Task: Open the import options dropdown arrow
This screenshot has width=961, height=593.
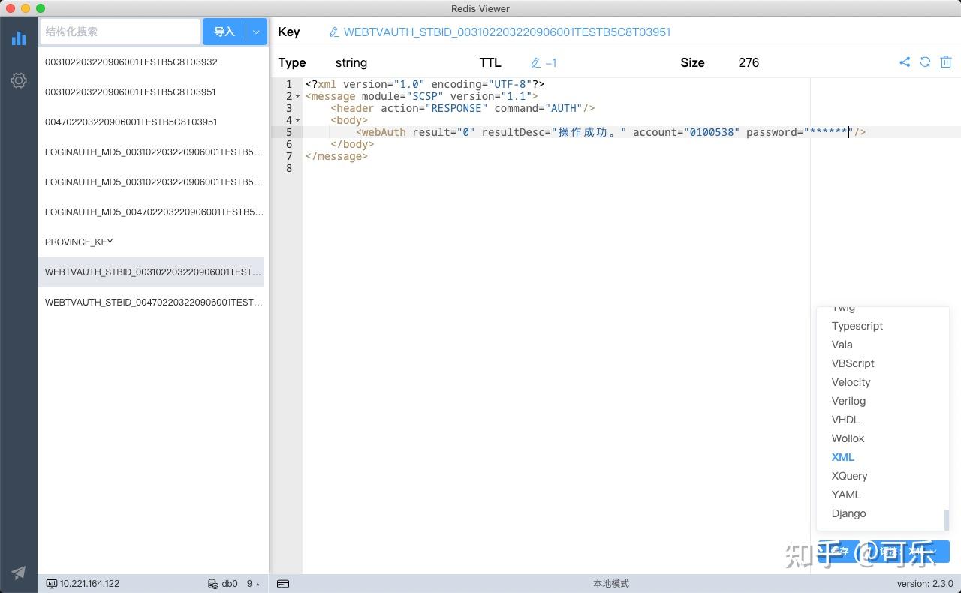Action: pos(256,32)
